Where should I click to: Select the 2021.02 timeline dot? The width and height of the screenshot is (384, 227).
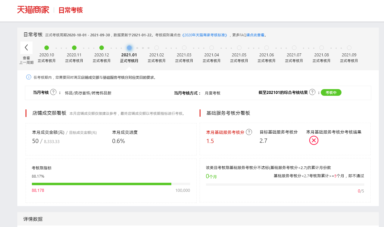tap(156, 48)
